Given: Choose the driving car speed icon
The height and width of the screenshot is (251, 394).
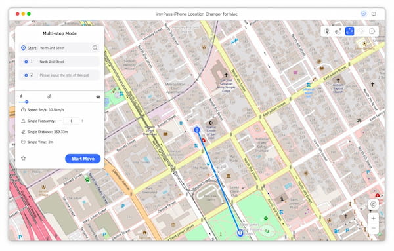Looking at the screenshot, I should click(98, 97).
